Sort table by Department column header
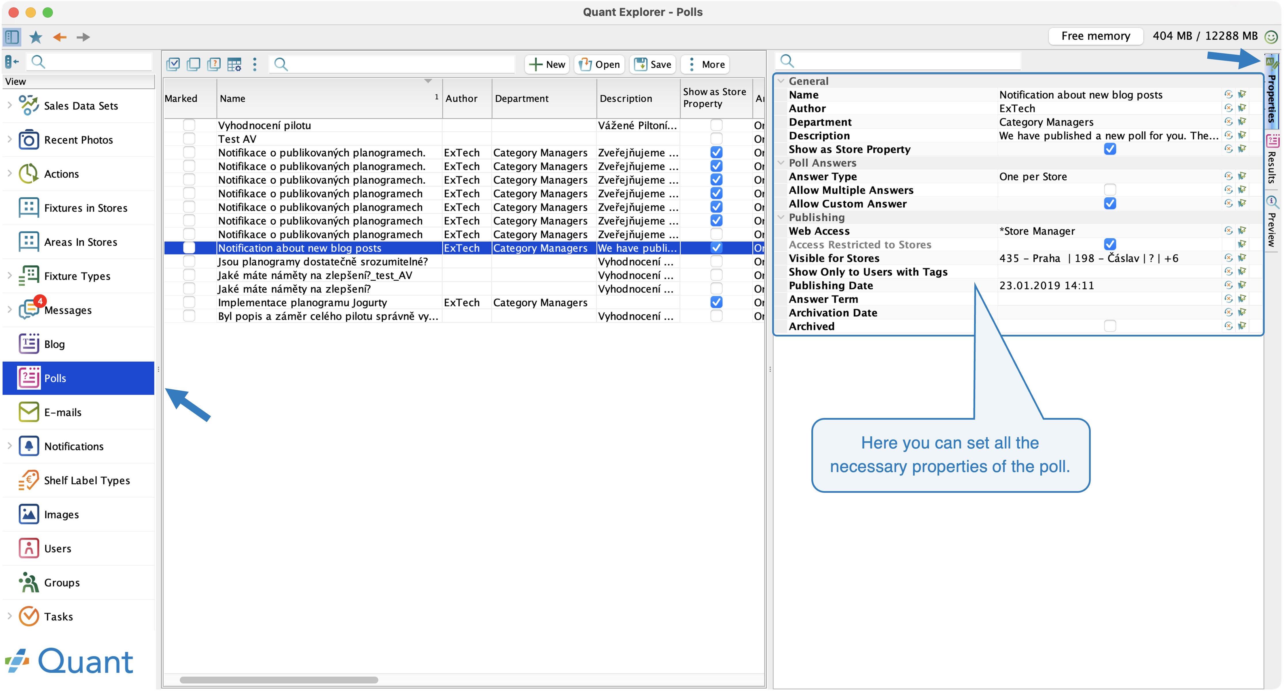1284x692 pixels. (544, 99)
